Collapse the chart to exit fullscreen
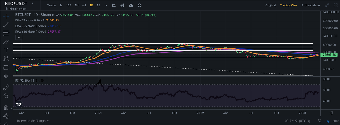The width and height of the screenshot is (340, 125). click(x=327, y=5)
